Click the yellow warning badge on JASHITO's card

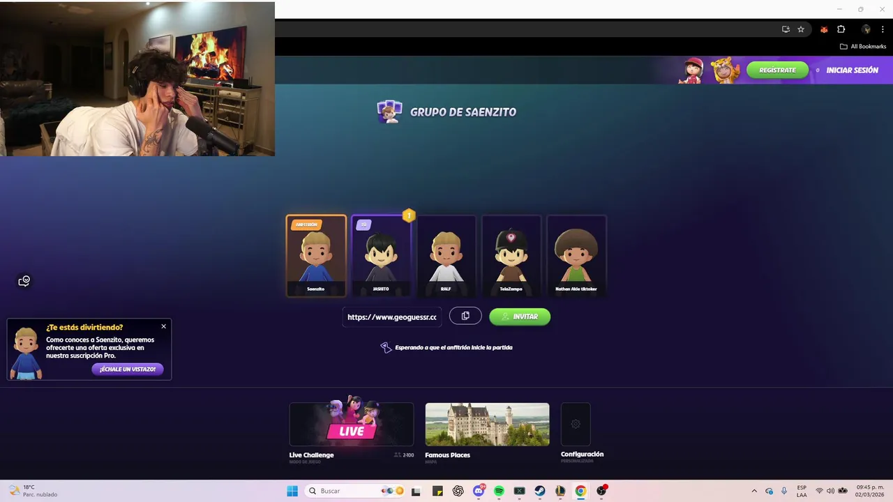tap(409, 215)
